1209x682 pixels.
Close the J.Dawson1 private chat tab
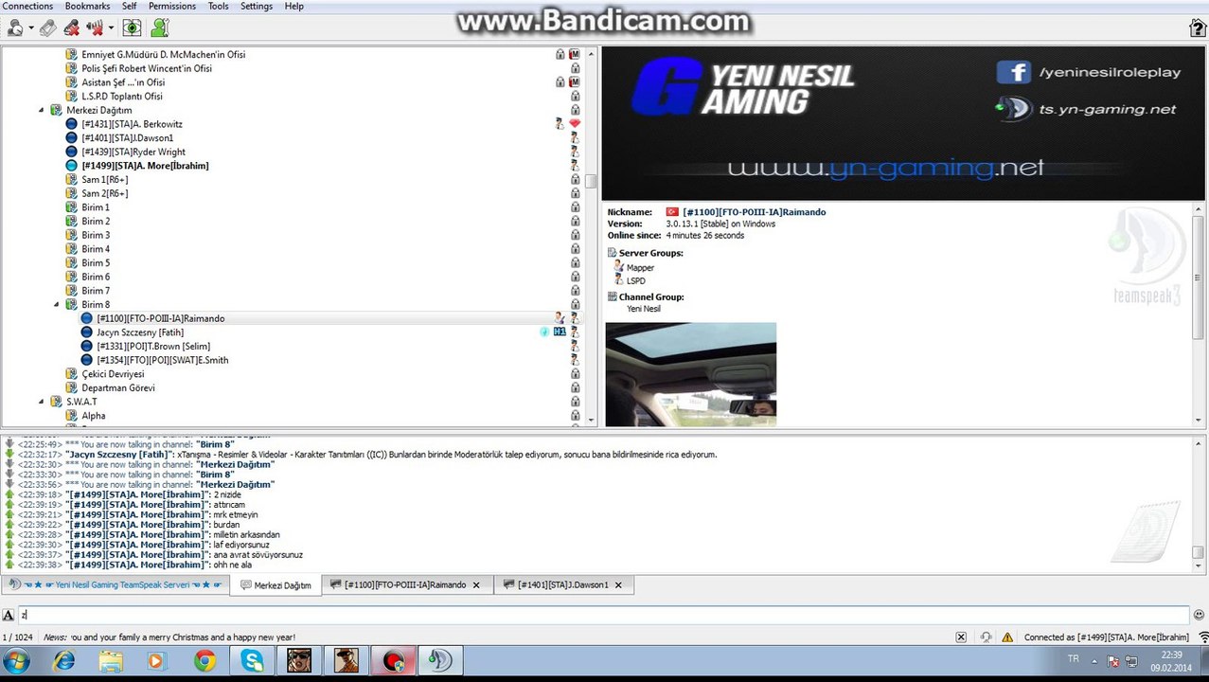click(618, 585)
